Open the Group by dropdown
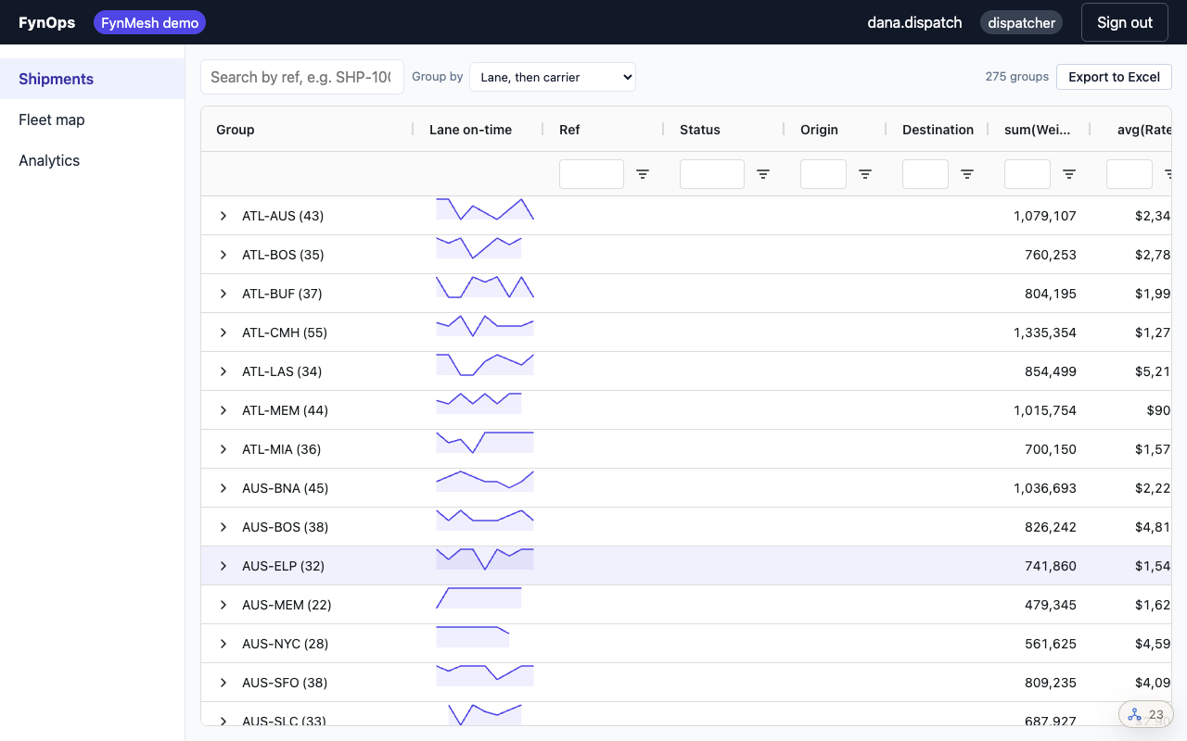This screenshot has height=741, width=1187. click(553, 77)
